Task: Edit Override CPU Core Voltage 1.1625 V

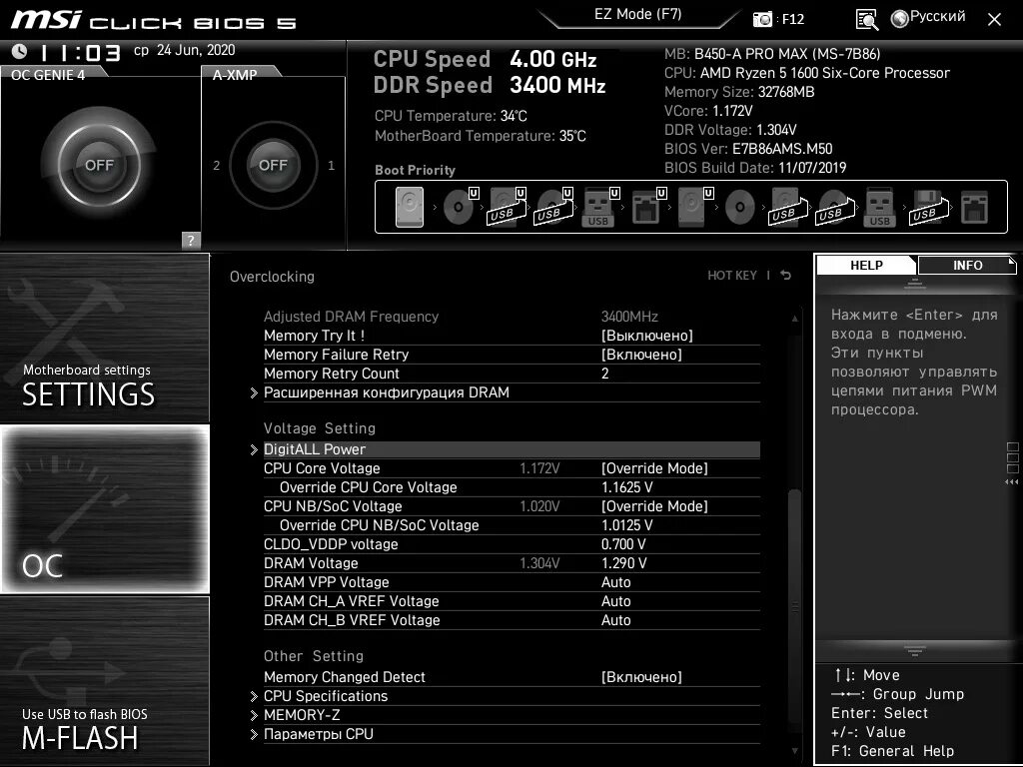Action: (627, 487)
